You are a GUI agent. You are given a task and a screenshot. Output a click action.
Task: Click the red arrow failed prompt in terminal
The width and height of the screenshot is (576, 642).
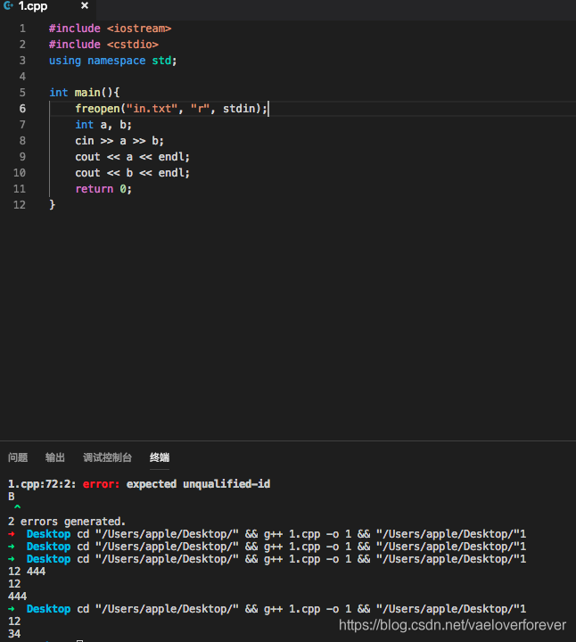[x=12, y=534]
